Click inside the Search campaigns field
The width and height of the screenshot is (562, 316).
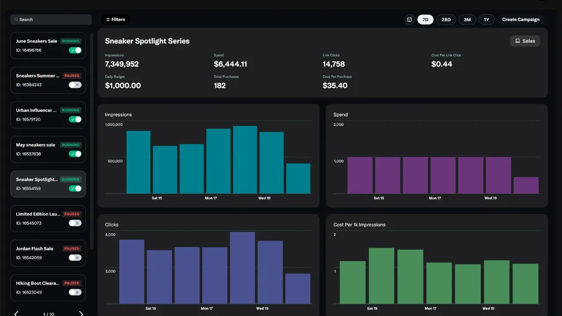(51, 20)
